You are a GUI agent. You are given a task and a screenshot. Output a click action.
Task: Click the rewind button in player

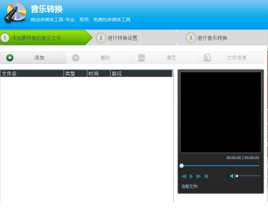click(x=184, y=176)
